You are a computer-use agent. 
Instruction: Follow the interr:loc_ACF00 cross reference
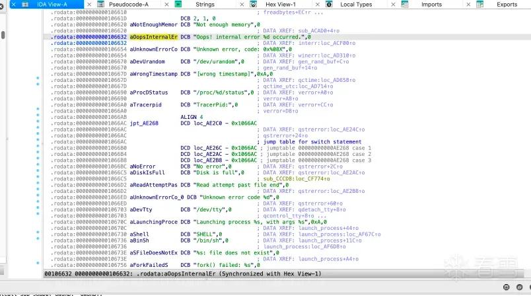coord(327,43)
